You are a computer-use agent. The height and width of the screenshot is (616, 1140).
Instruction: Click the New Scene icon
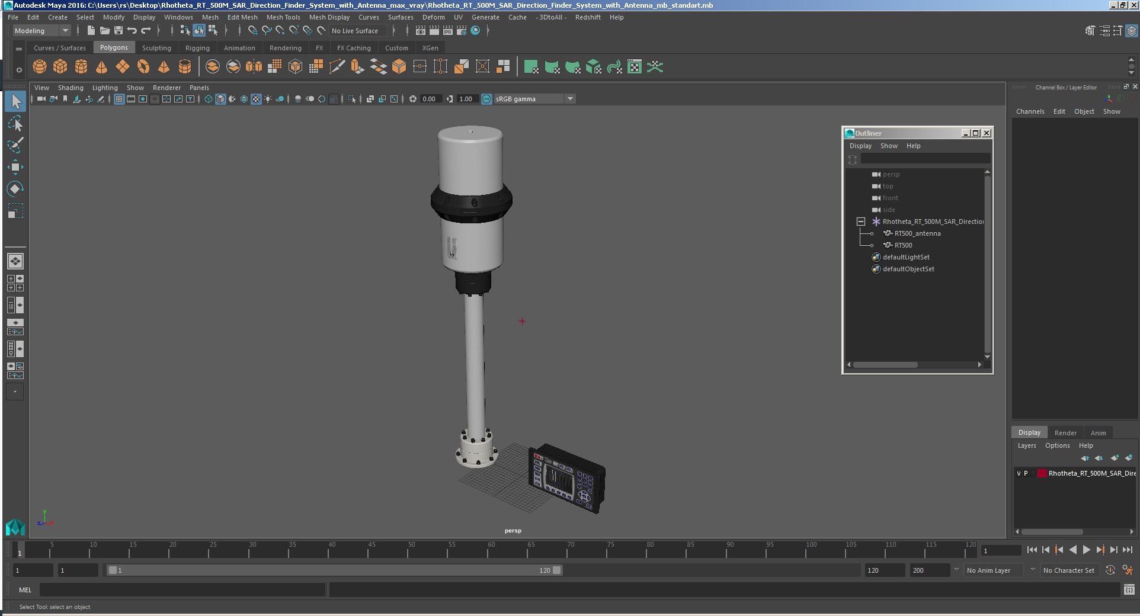[91, 31]
